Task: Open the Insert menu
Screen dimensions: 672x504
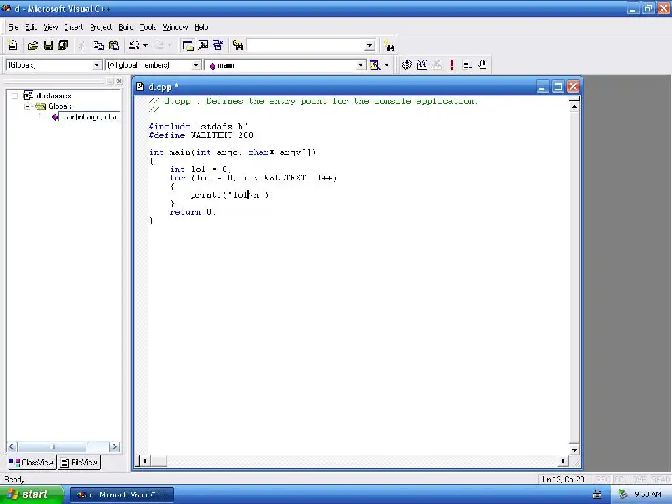Action: point(73,27)
